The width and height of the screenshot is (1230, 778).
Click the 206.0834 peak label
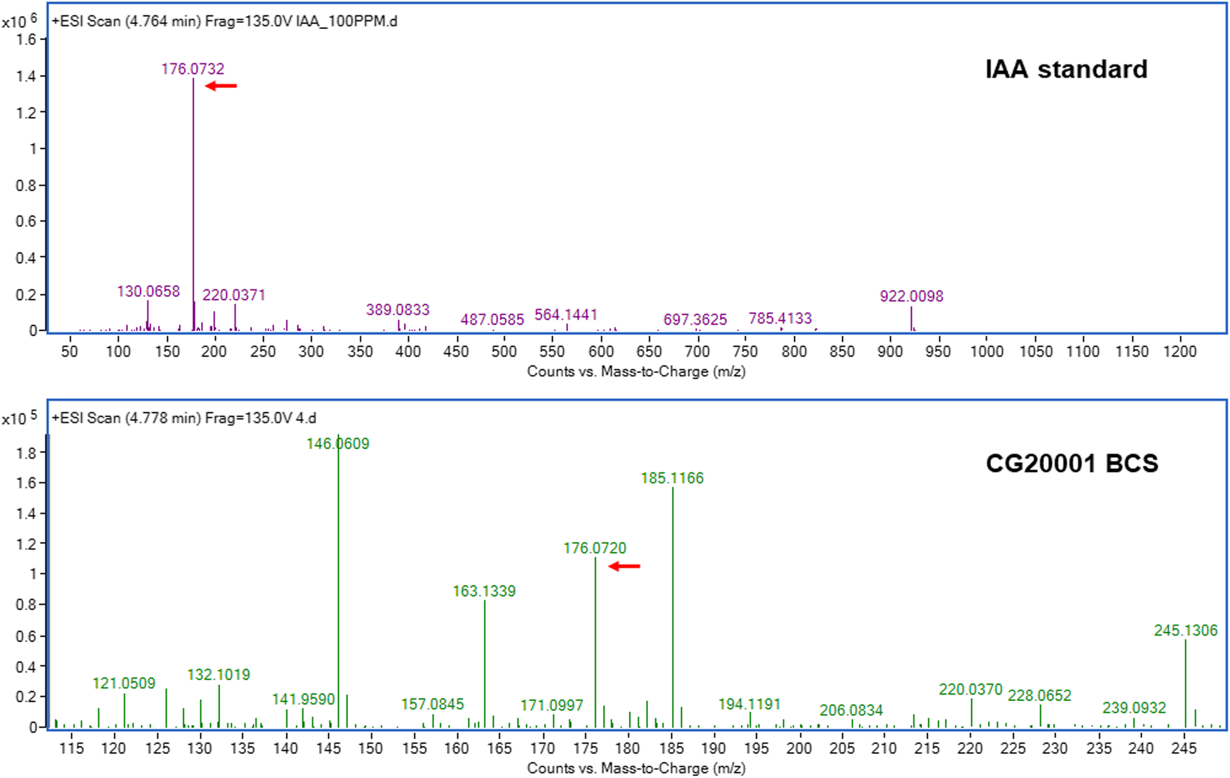pyautogui.click(x=851, y=711)
